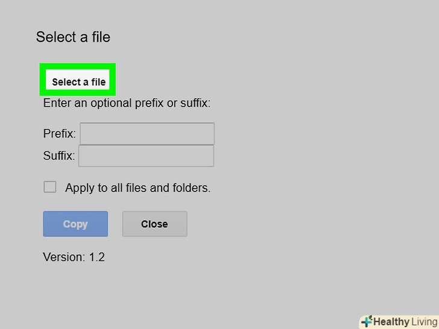
Task: Click the number 1.2 in the version line
Action: point(96,257)
